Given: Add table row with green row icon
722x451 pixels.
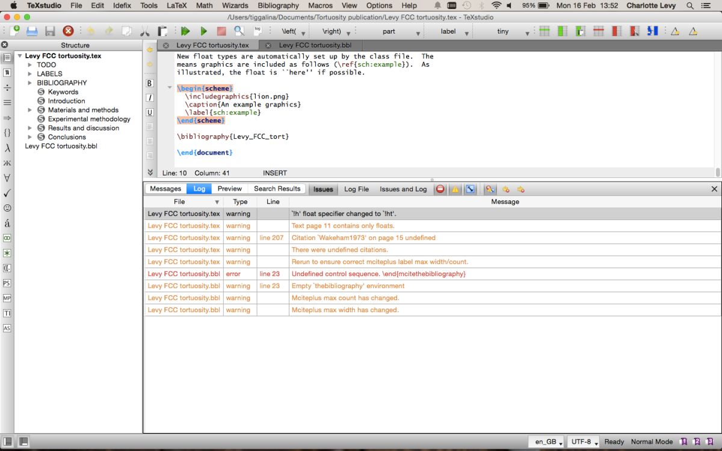Looking at the screenshot, I should tap(545, 31).
